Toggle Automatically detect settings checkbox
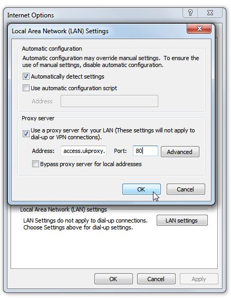This screenshot has height=298, width=231. click(26, 76)
